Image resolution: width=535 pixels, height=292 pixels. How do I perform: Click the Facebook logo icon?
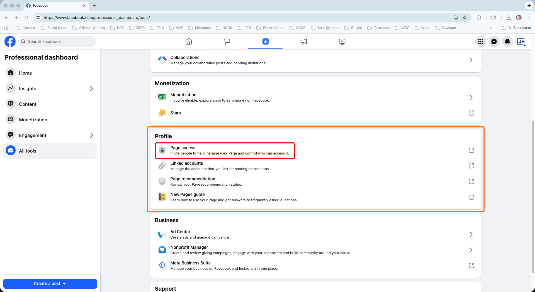pyautogui.click(x=10, y=41)
